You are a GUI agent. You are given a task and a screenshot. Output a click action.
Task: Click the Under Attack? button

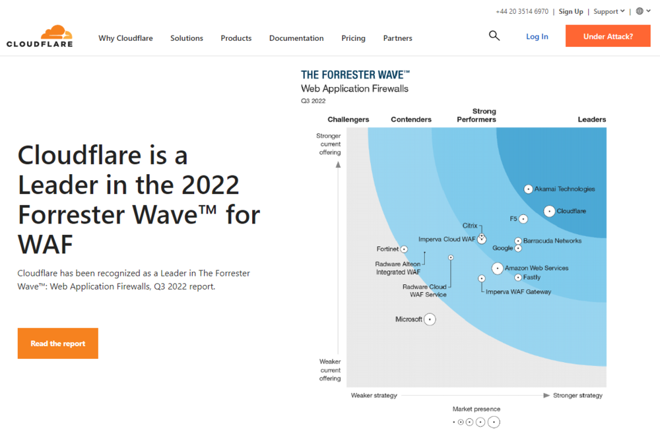(x=608, y=36)
